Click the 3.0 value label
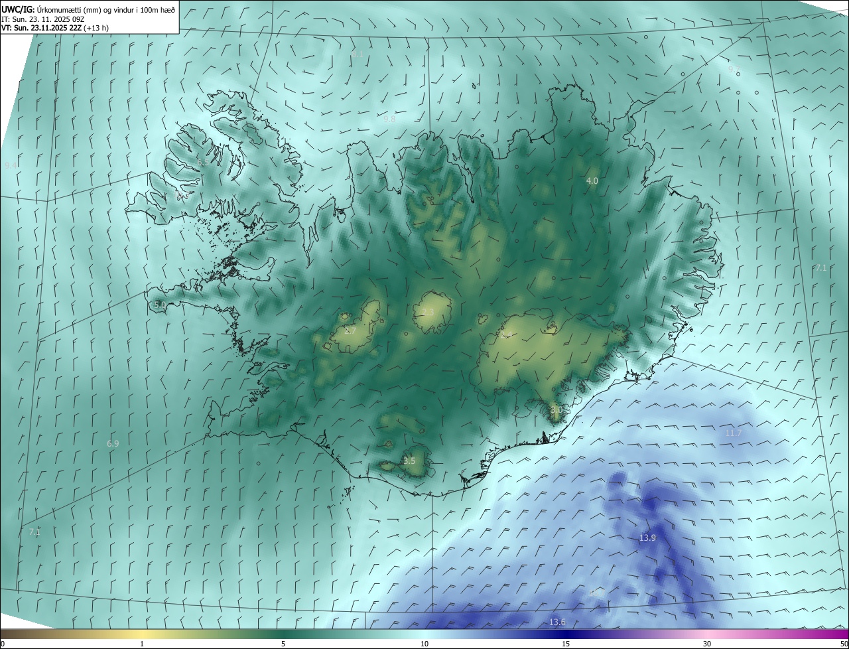 click(x=556, y=410)
